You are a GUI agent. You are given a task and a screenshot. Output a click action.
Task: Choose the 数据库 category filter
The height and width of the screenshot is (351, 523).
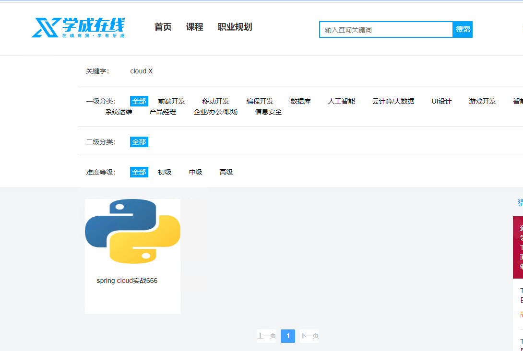pyautogui.click(x=300, y=101)
